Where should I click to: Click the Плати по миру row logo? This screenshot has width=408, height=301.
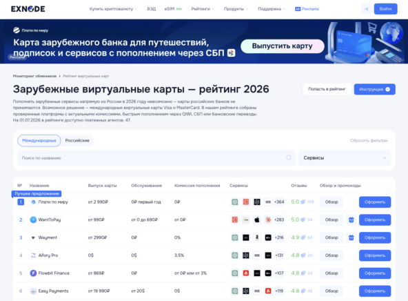(x=33, y=202)
